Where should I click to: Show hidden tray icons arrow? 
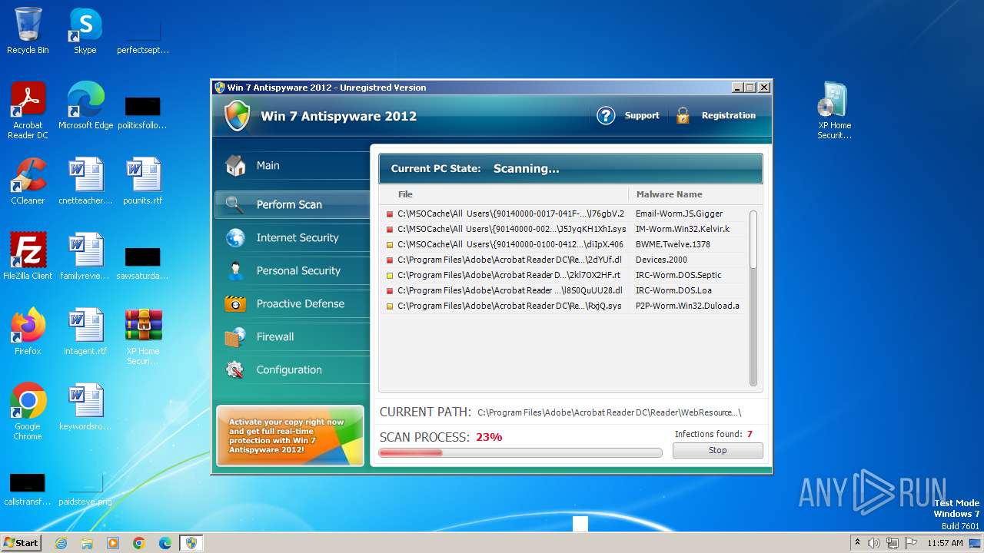click(x=858, y=543)
